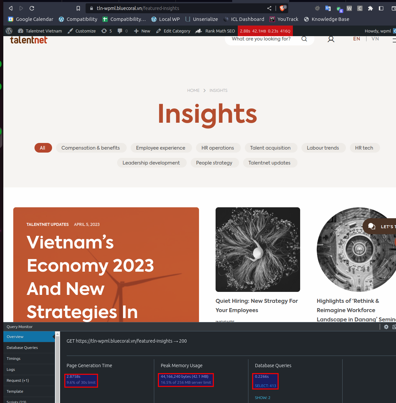The height and width of the screenshot is (403, 396).
Task: Open the Google Calendar bookmark
Action: coord(31,19)
